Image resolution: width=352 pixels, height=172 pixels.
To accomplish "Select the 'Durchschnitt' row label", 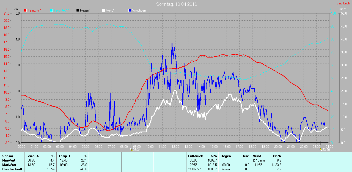I will click(x=12, y=169).
